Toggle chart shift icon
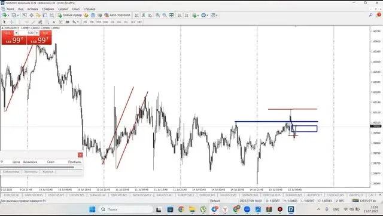383x216 pixels. 187,15
